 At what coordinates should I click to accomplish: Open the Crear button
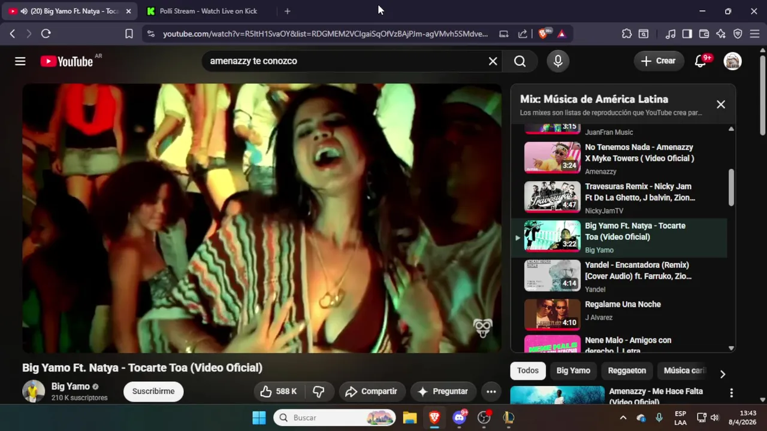pyautogui.click(x=659, y=61)
